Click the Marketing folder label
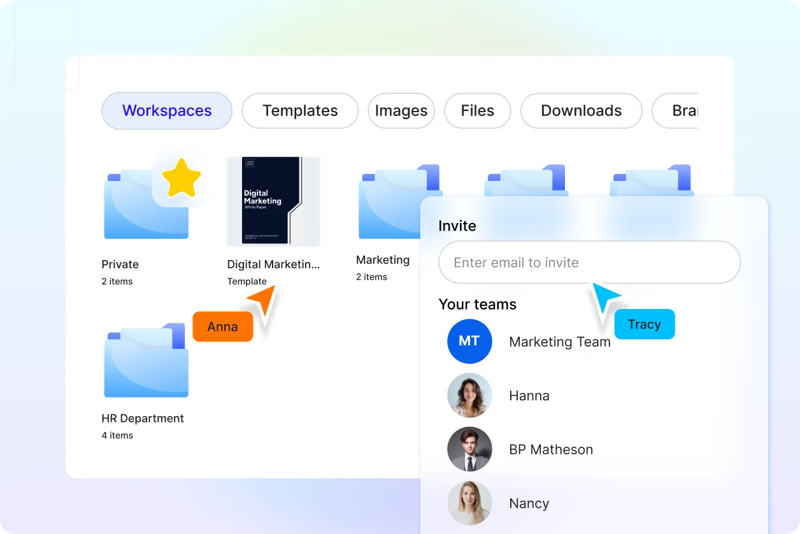The image size is (800, 534). pos(383,260)
